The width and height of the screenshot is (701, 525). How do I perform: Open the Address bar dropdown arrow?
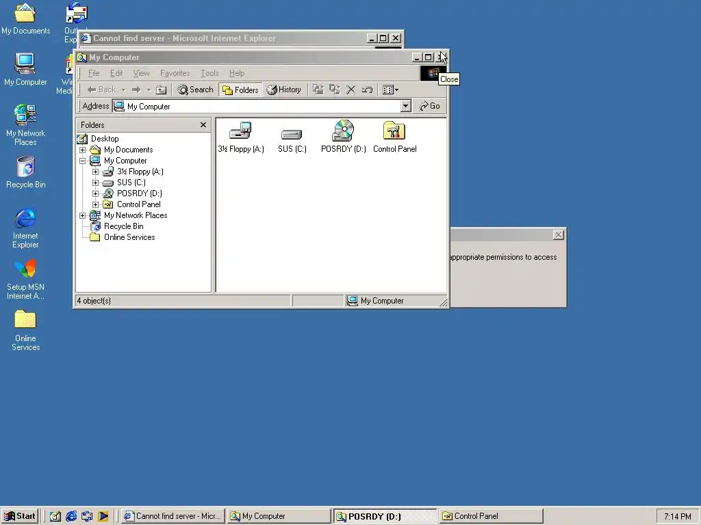coord(405,106)
